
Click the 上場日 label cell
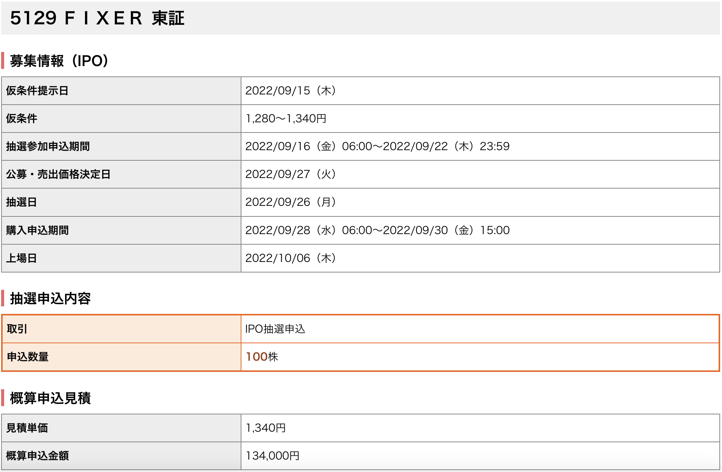pyautogui.click(x=121, y=258)
